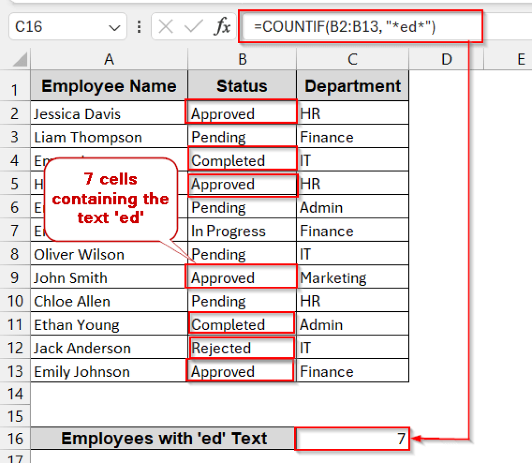Viewport: 532px width, 463px height.
Task: Open the Name Box dropdown arrow
Action: click(115, 27)
